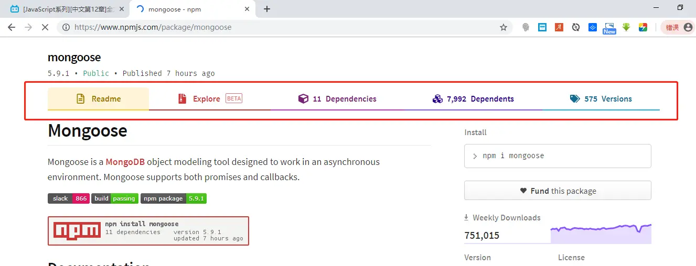
Task: Open the gray head-silhouette extension
Action: (x=526, y=27)
